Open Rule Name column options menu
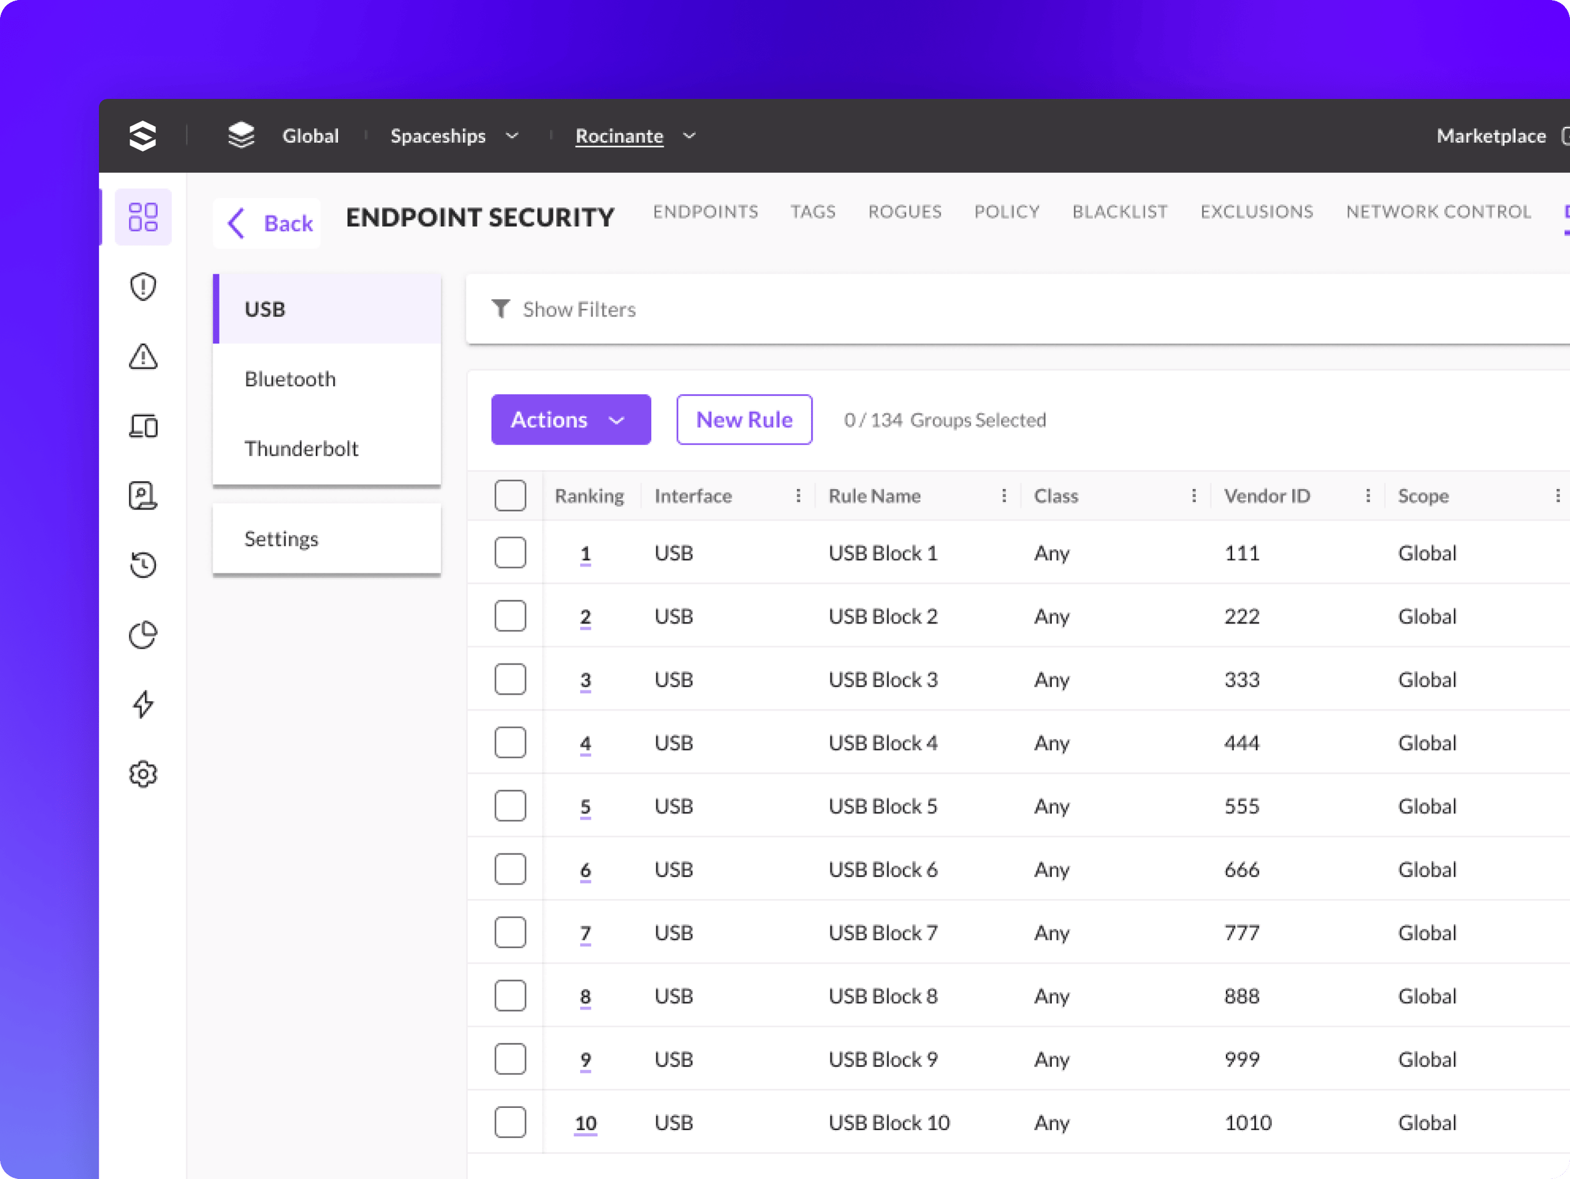This screenshot has height=1179, width=1570. 1005,495
